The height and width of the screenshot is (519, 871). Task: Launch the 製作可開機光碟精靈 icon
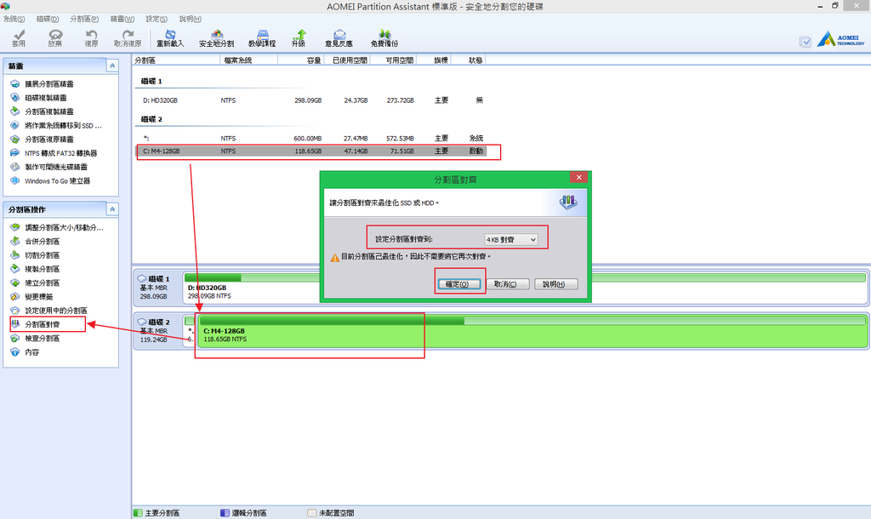click(15, 167)
